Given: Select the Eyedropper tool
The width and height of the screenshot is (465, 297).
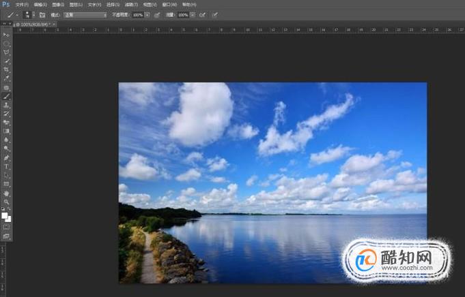Looking at the screenshot, I should [6, 79].
